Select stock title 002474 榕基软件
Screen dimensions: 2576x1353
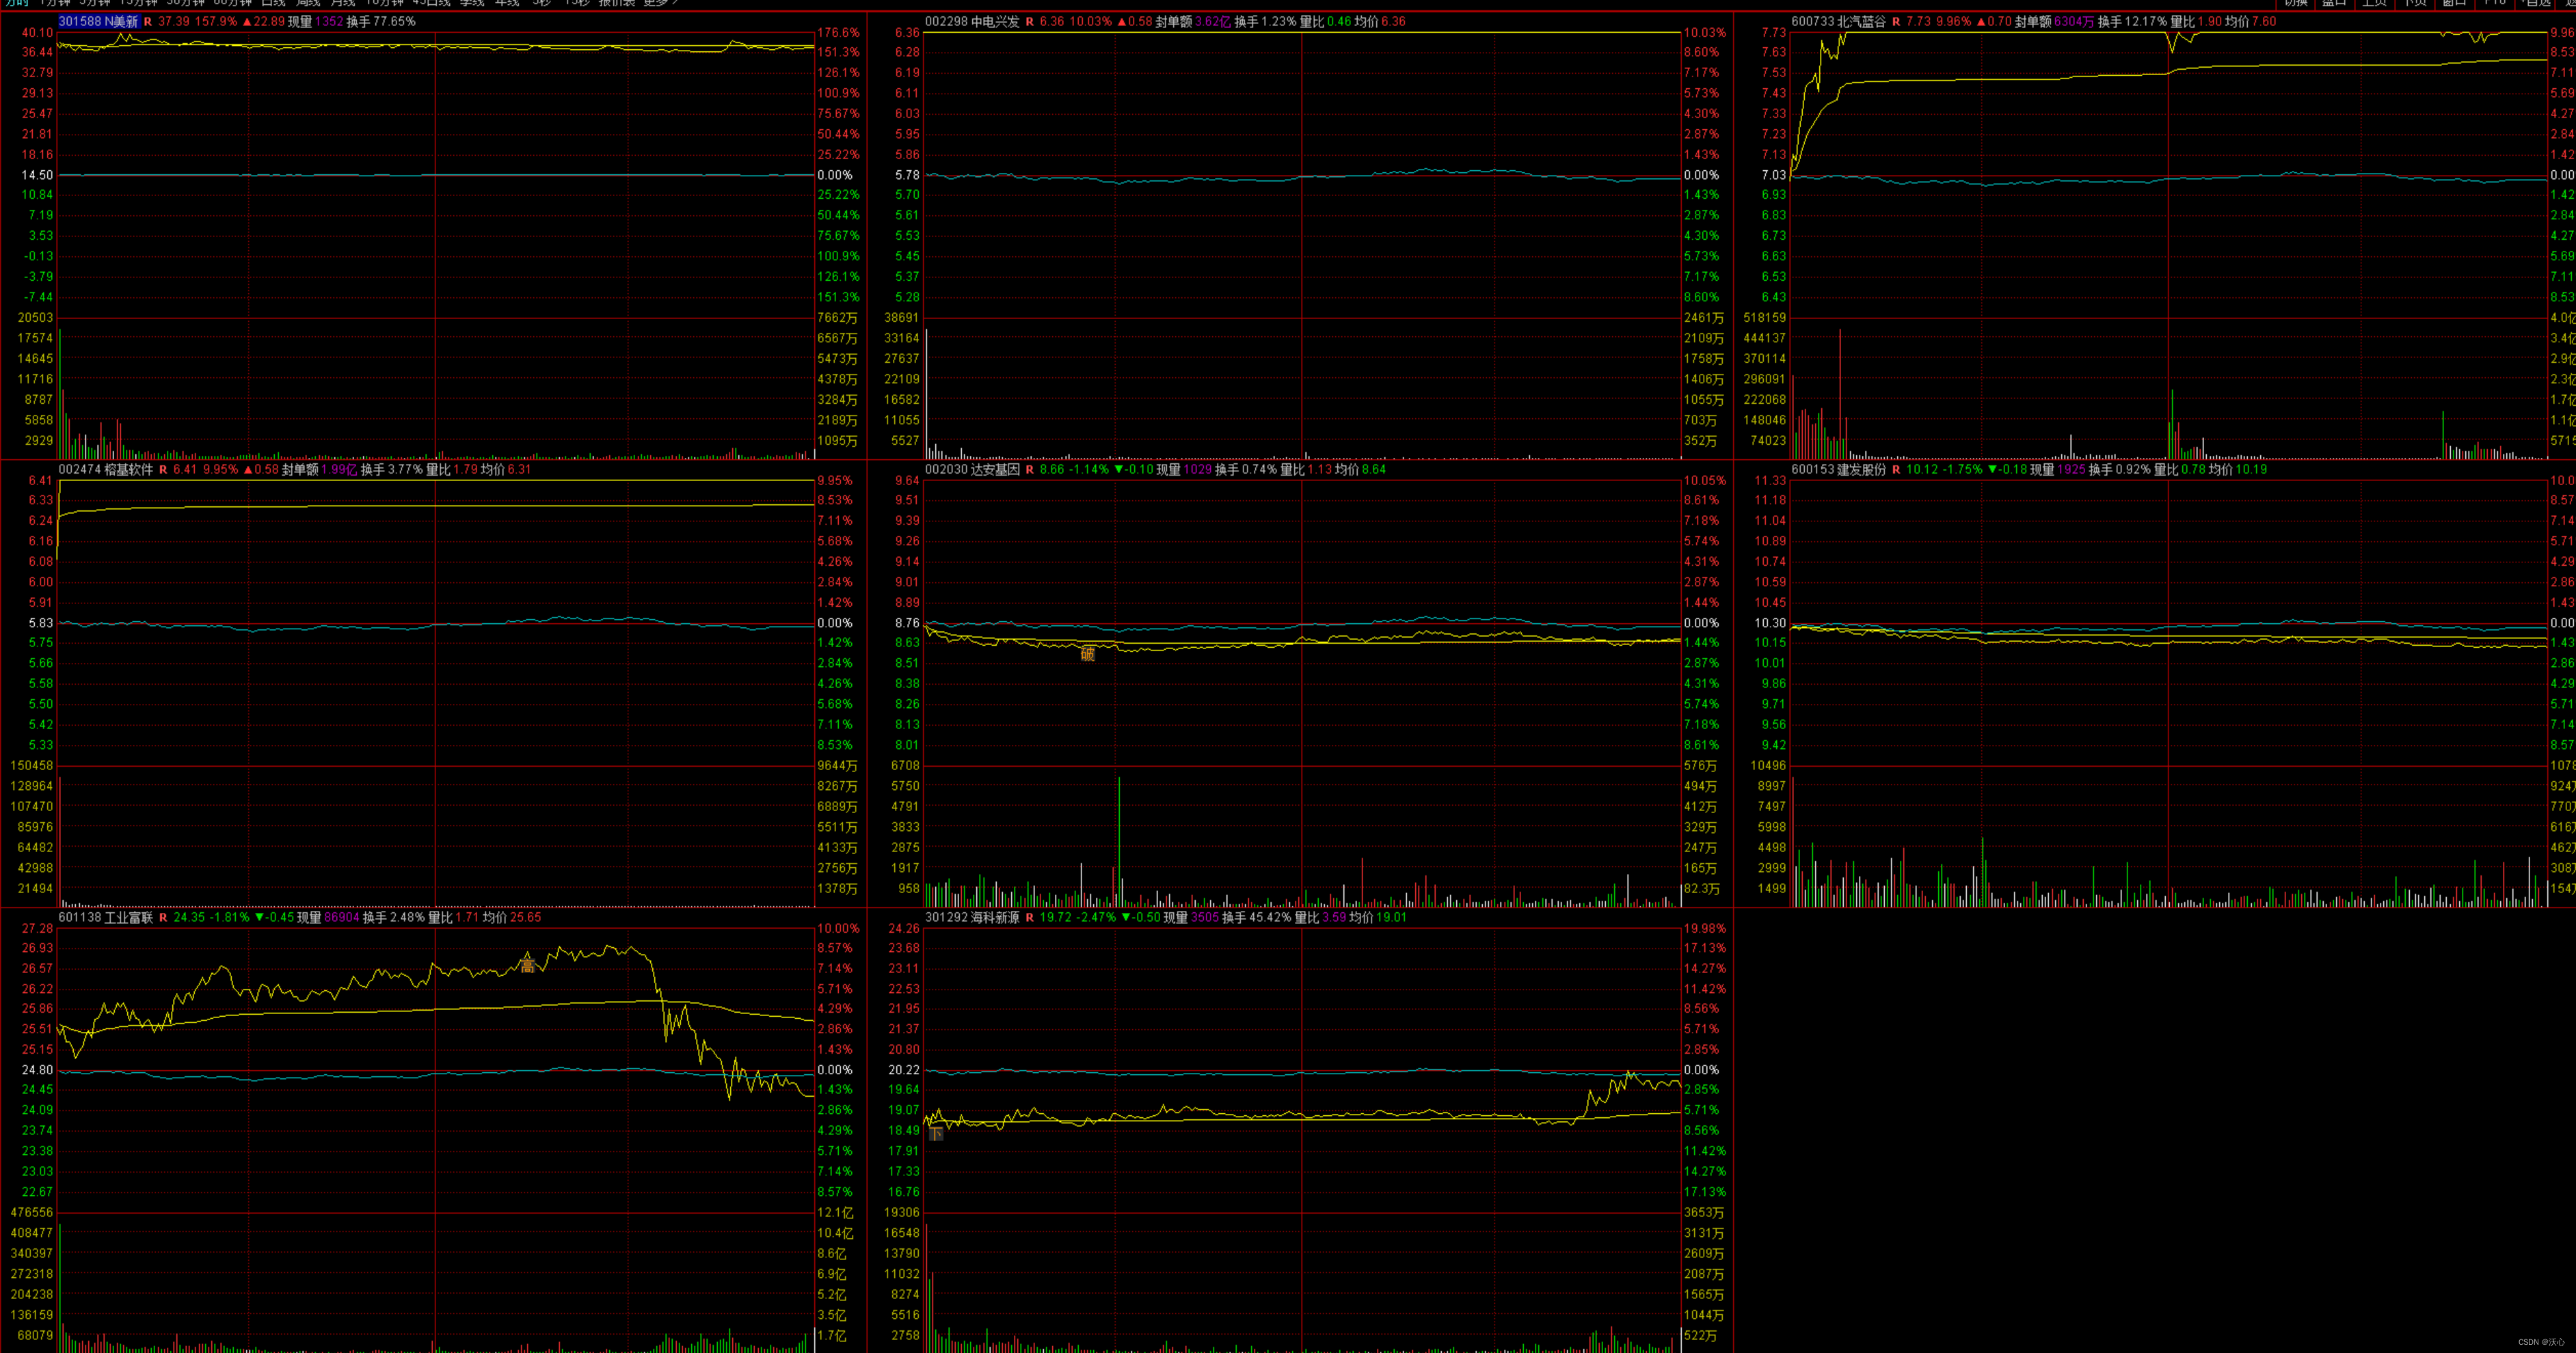pyautogui.click(x=106, y=469)
